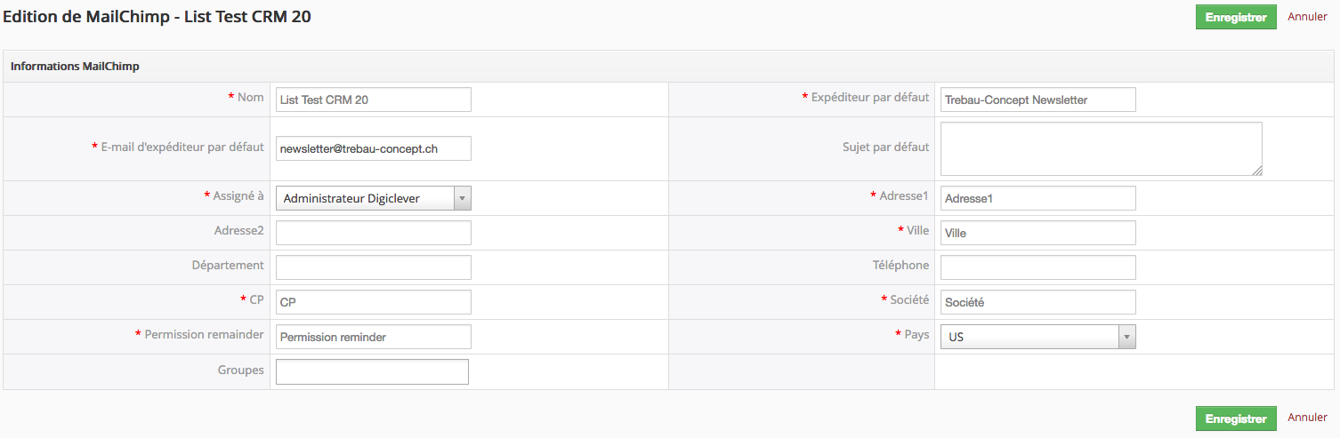Viewport: 1340px width, 438px height.
Task: Click the Département input field
Action: pos(373,267)
